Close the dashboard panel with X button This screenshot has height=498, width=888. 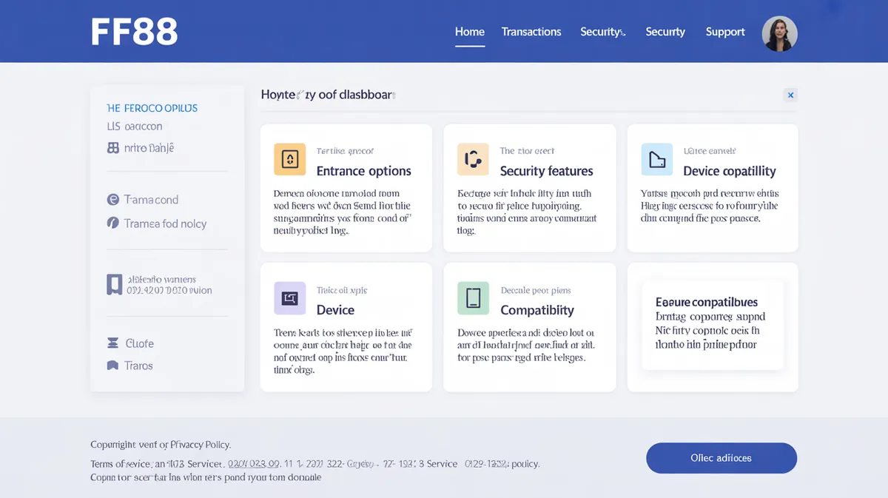coord(790,95)
